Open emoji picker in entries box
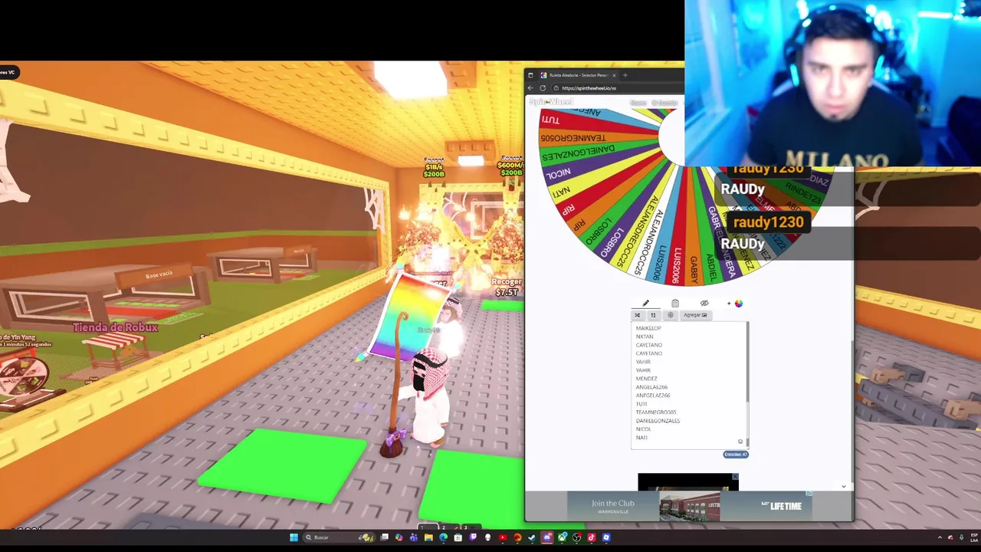Screen dimensions: 981x552 coord(740,441)
